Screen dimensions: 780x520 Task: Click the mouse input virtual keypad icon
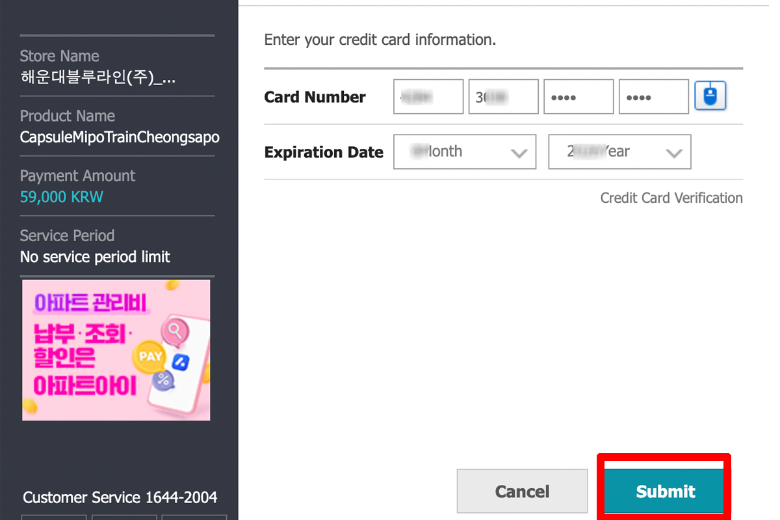pyautogui.click(x=710, y=97)
